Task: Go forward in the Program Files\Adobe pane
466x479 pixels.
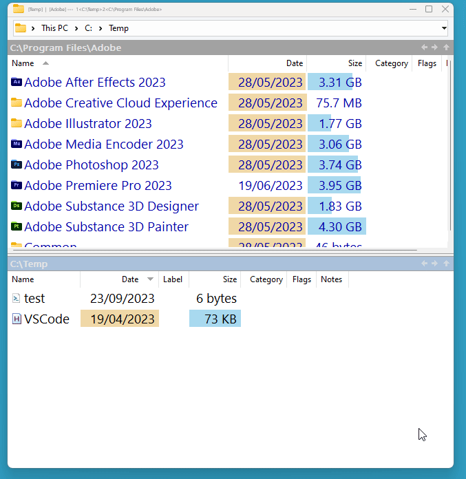Action: (434, 47)
